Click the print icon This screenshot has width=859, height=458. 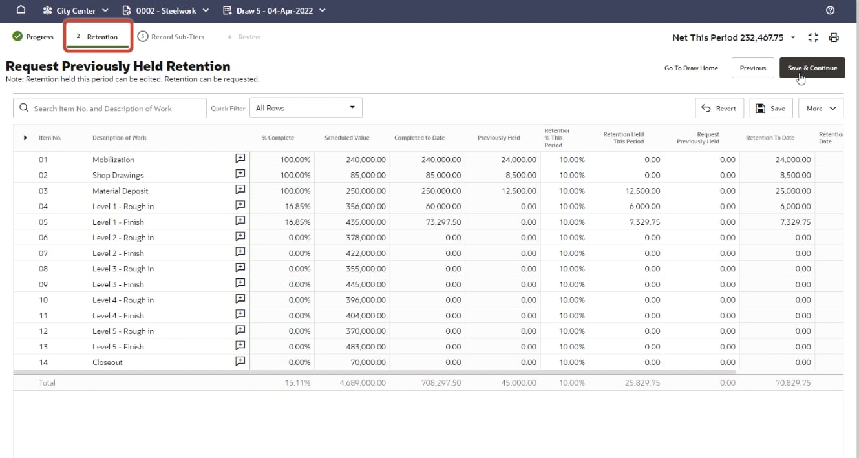click(x=834, y=37)
